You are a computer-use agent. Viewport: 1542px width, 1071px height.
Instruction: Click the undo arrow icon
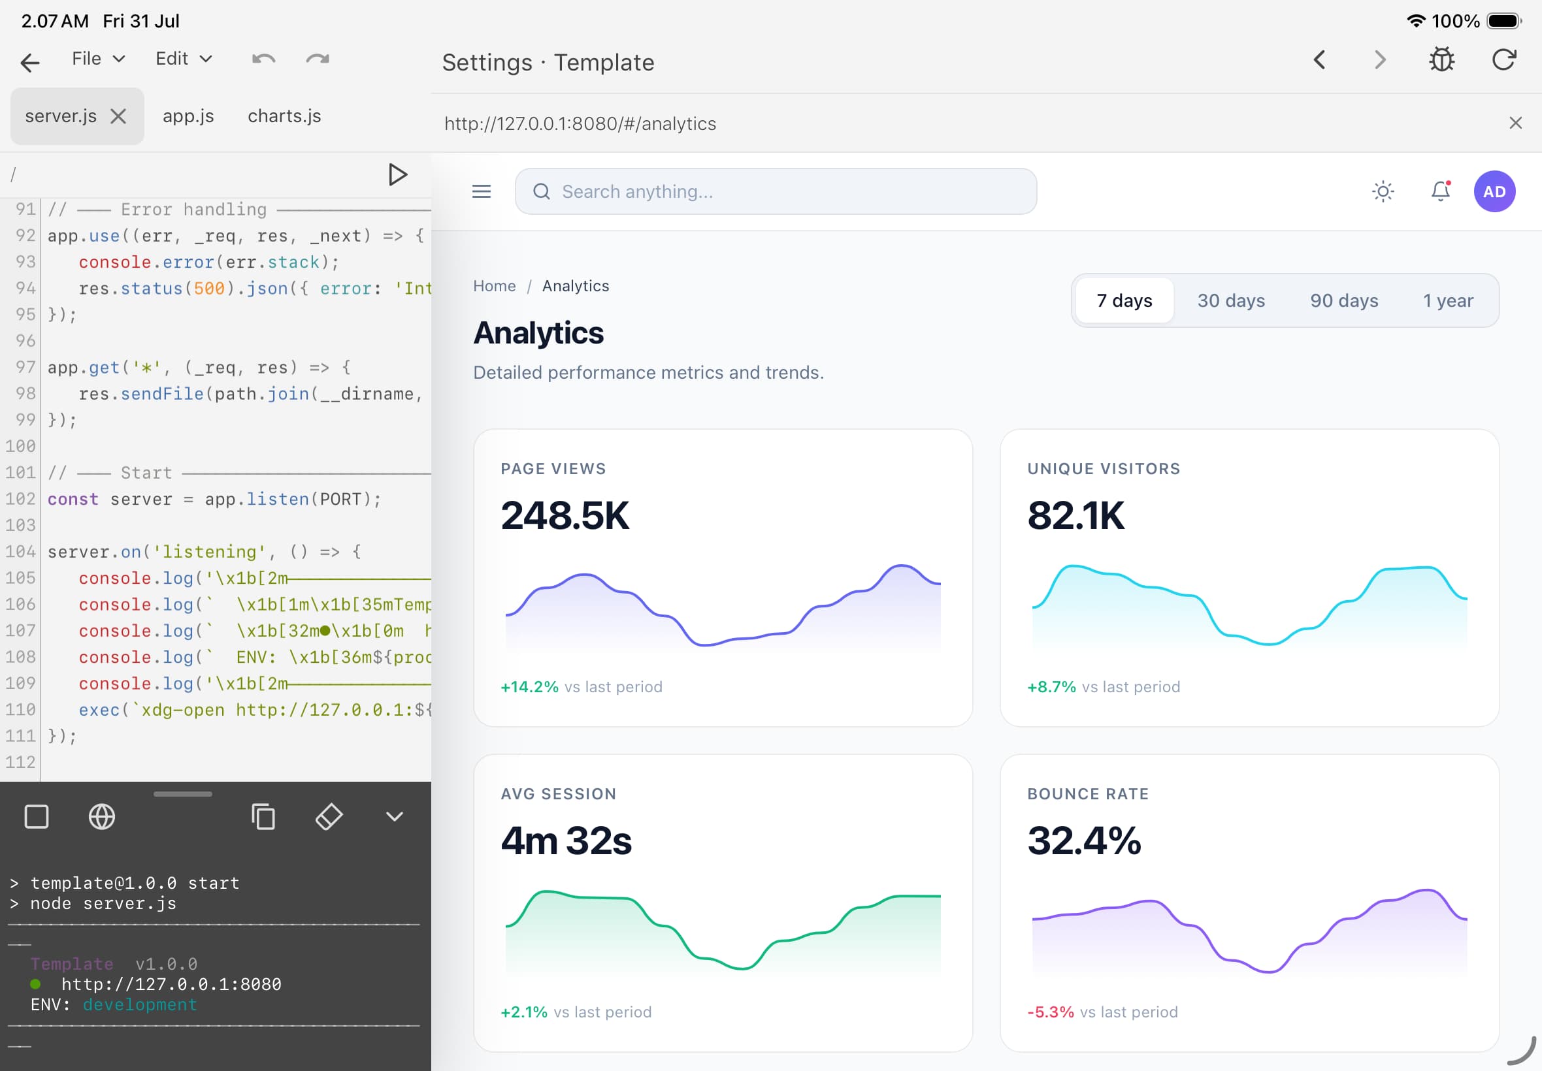[264, 59]
